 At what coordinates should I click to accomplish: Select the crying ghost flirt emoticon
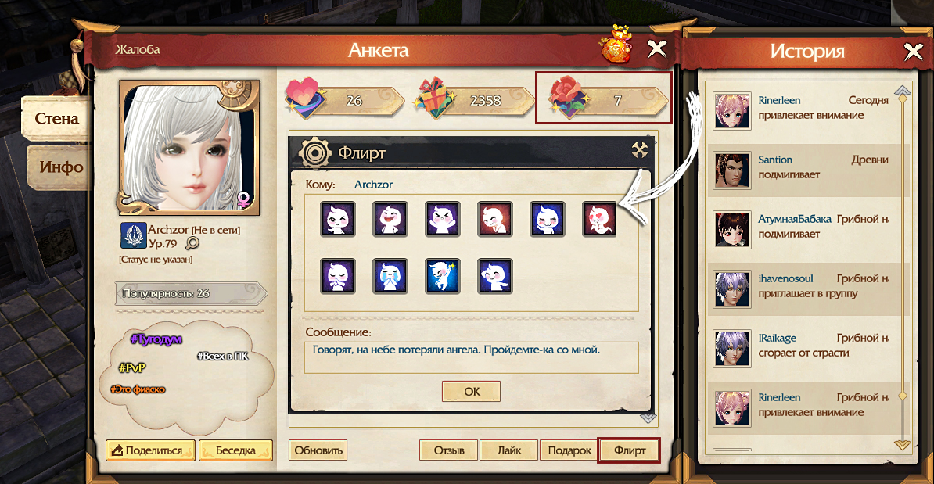tap(390, 276)
